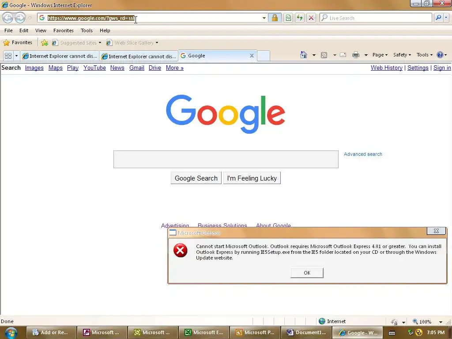Viewport: 452px width, 339px height.
Task: Open the recent pages dropdown beside Forward
Action: tap(30, 18)
